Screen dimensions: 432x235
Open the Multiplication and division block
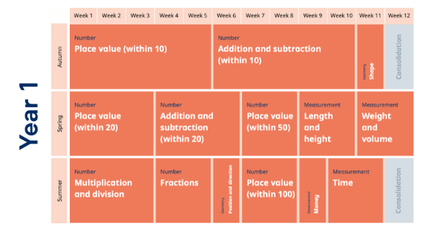[112, 191]
